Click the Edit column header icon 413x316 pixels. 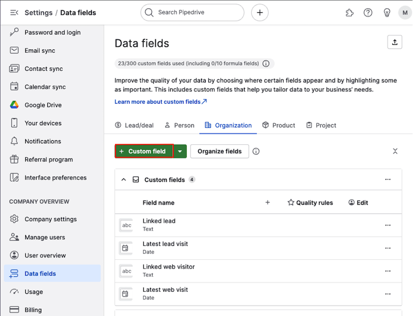351,202
